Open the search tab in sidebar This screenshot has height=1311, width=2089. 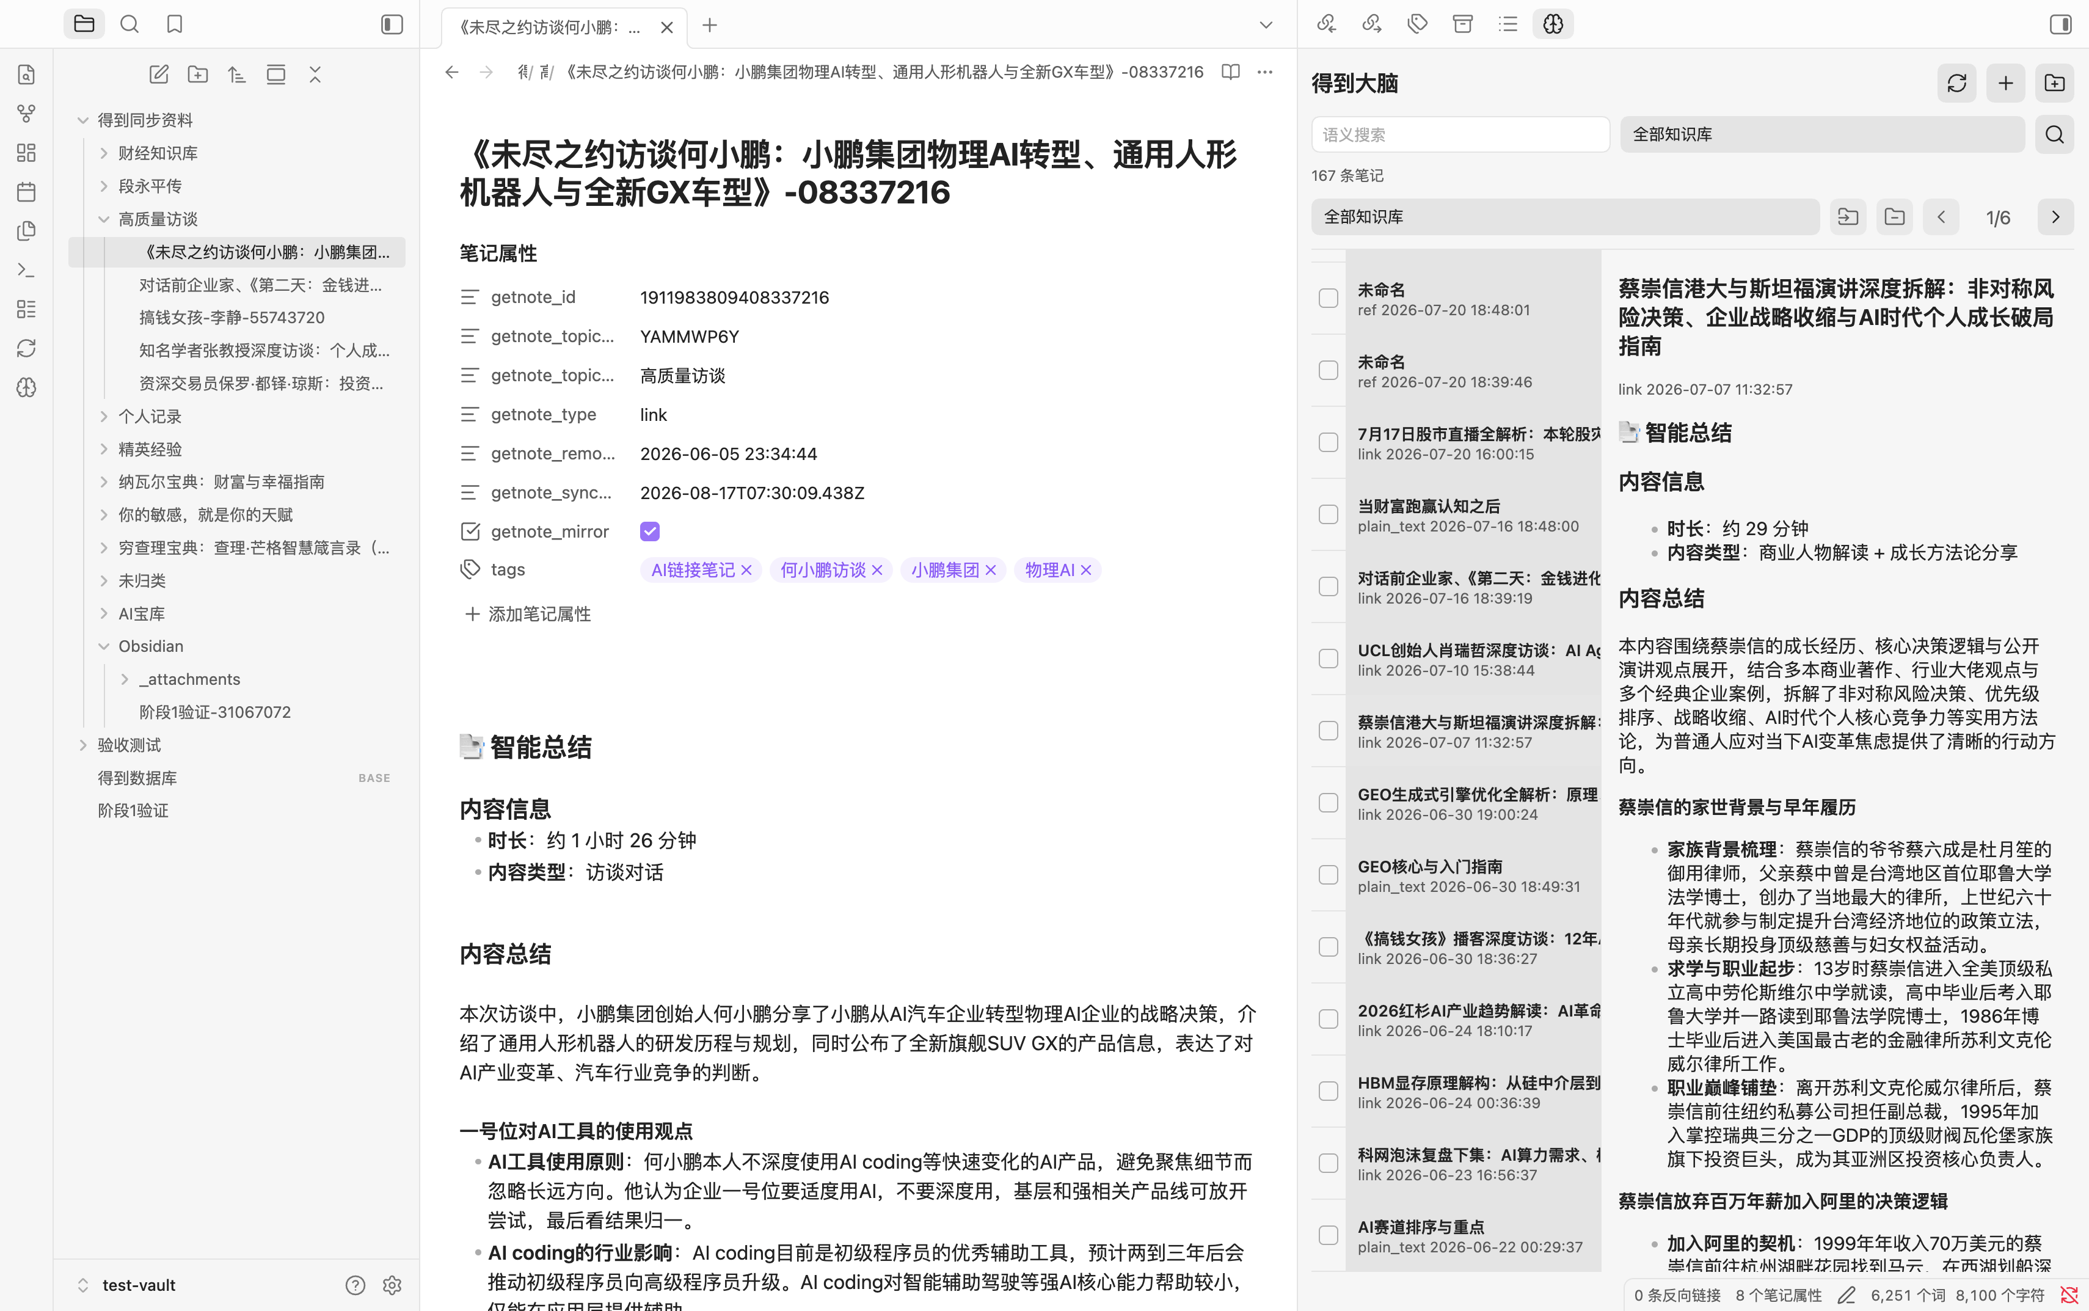click(129, 24)
